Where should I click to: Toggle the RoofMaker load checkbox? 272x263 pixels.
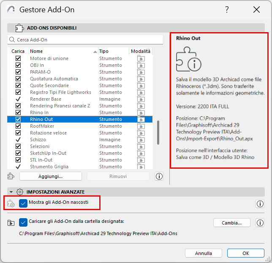18,126
